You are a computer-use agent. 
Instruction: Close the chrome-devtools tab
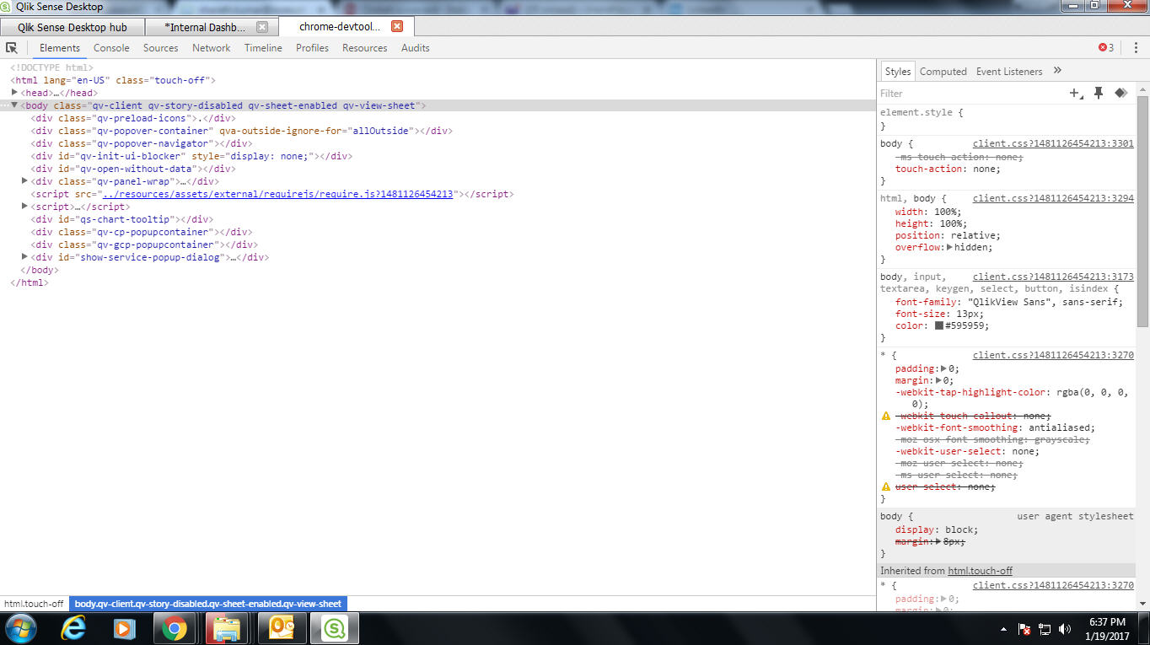tap(397, 26)
